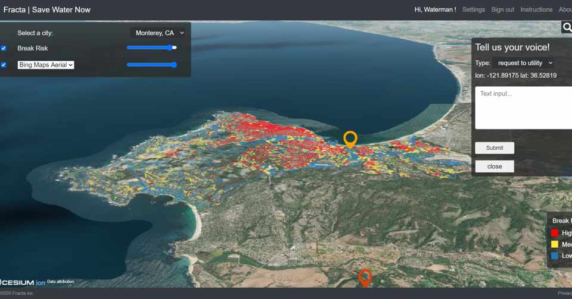The height and width of the screenshot is (299, 572).
Task: Click the Select a city label
Action: pyautogui.click(x=35, y=33)
